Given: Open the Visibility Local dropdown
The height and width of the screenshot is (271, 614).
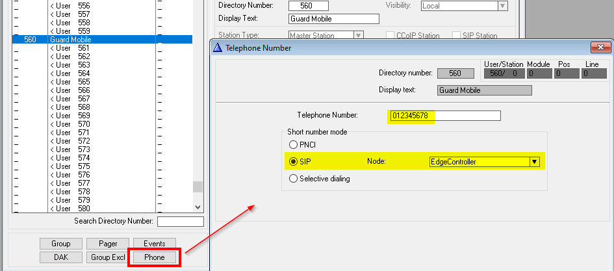Looking at the screenshot, I should (503, 6).
